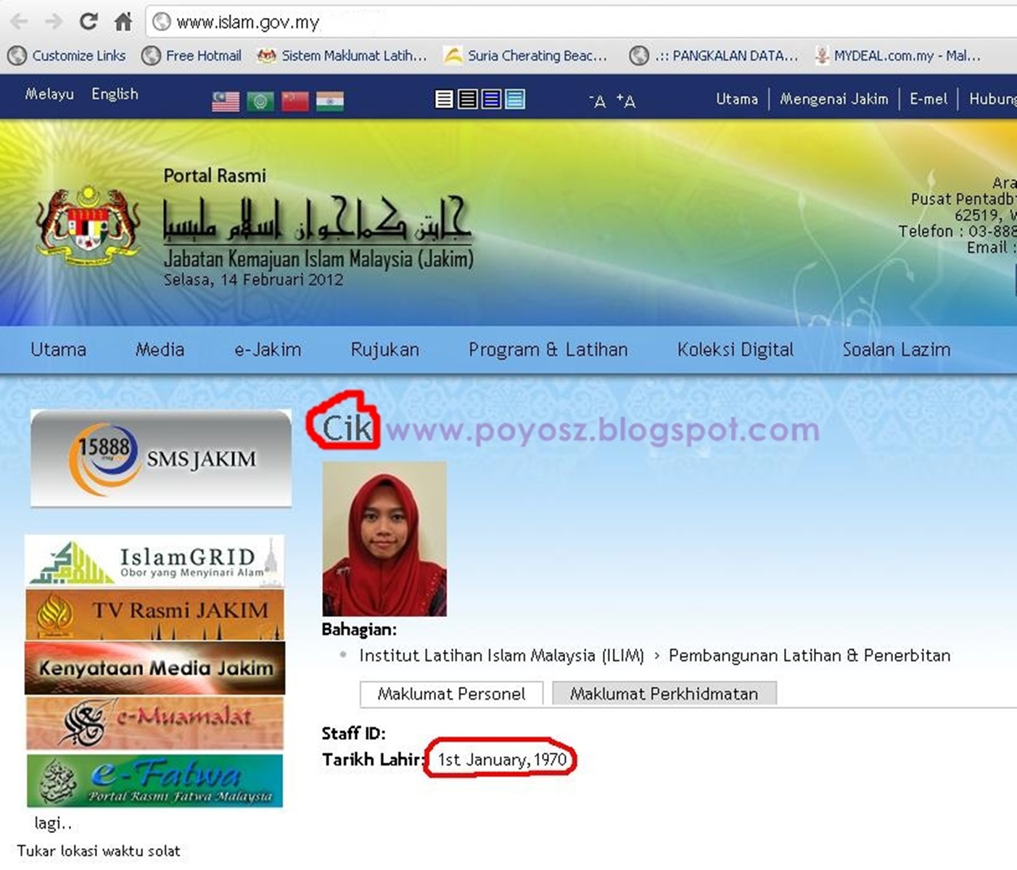The width and height of the screenshot is (1017, 870).
Task: Switch language to English
Action: tap(115, 94)
